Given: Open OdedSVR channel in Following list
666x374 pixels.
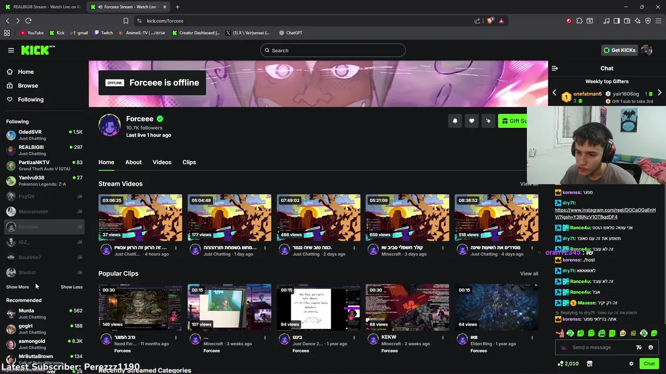Looking at the screenshot, I should pos(44,135).
